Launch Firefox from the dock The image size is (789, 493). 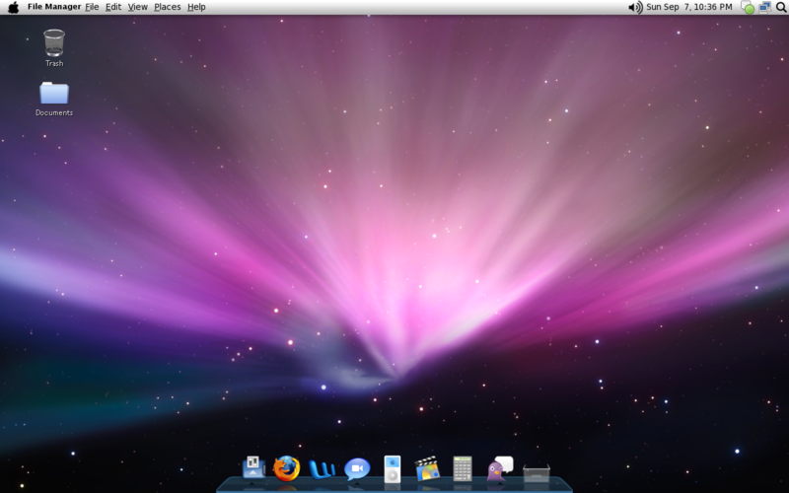[287, 467]
